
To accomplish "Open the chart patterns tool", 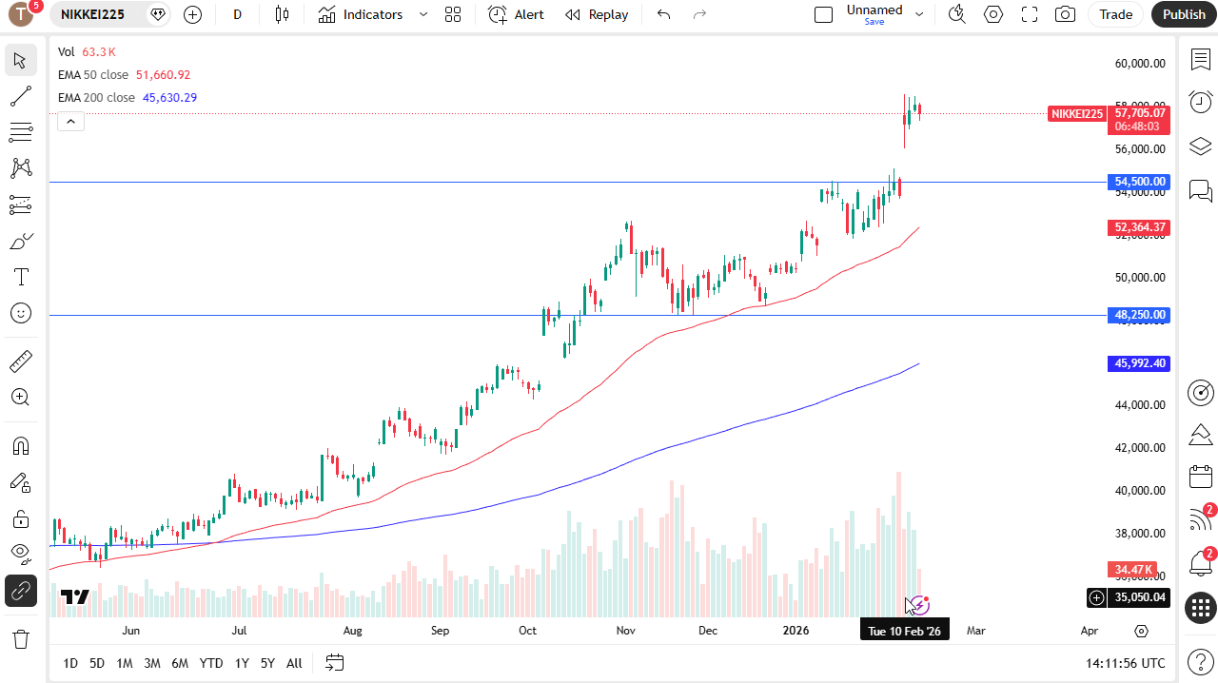I will [x=21, y=168].
